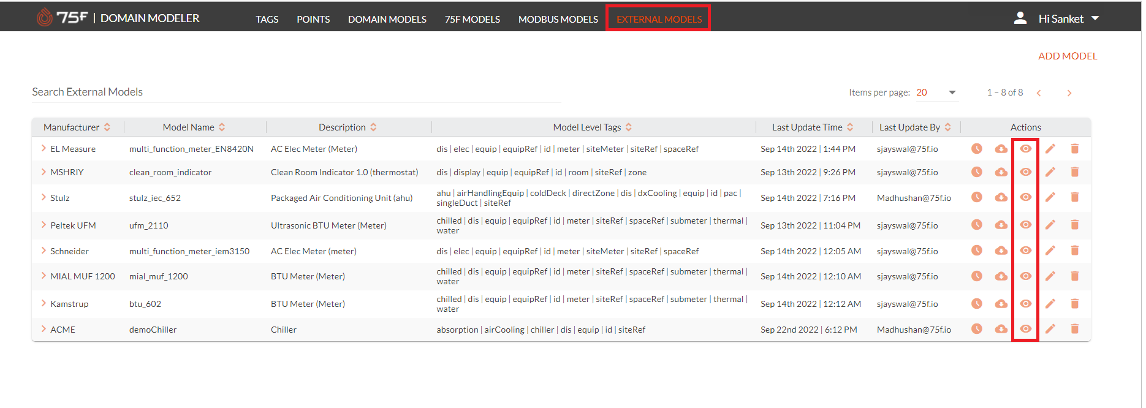The height and width of the screenshot is (408, 1146).
Task: Go to next page of results
Action: pos(1069,93)
